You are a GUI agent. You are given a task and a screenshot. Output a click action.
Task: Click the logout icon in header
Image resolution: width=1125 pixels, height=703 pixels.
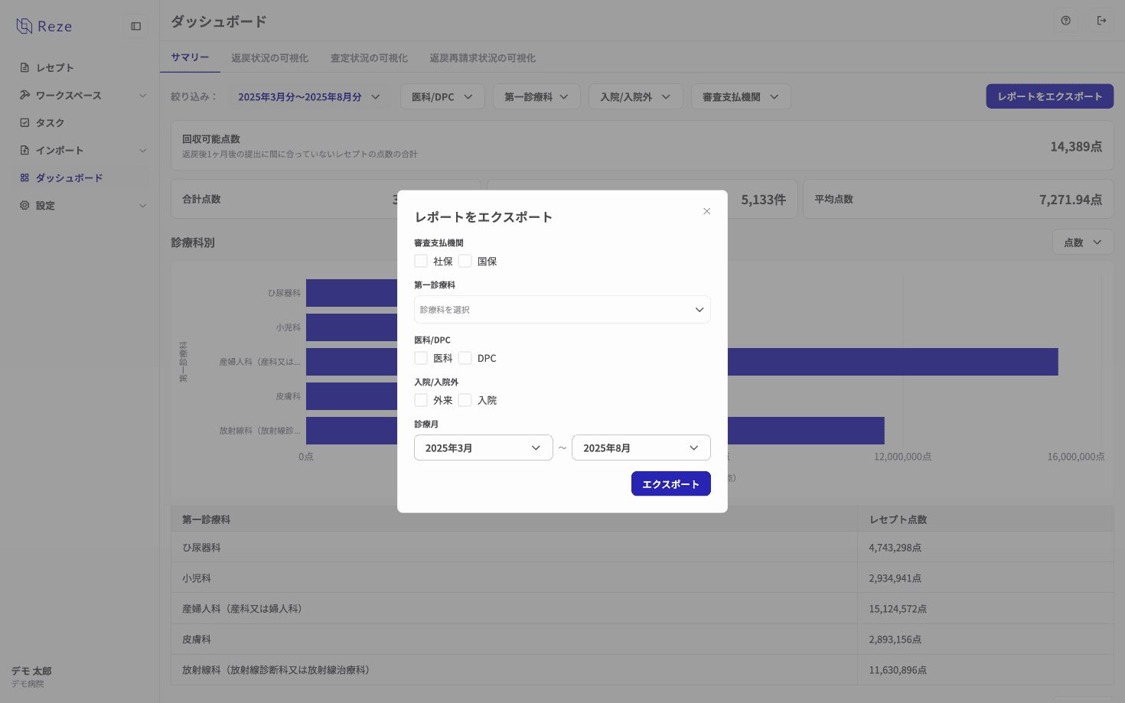[x=1101, y=21]
